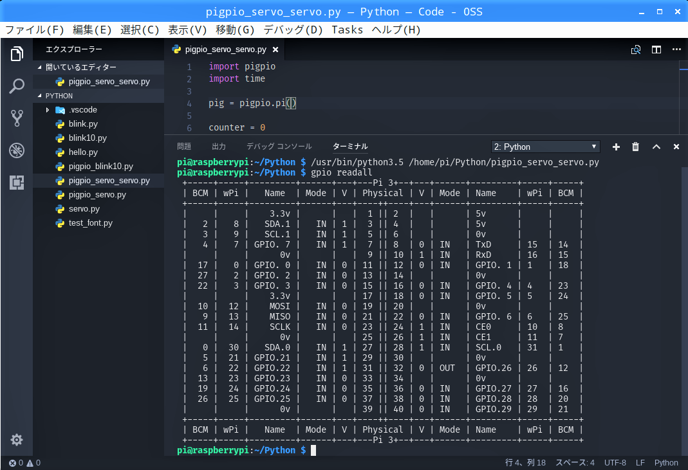Click the Open Changes icon in editor toolbar
The height and width of the screenshot is (470, 688).
click(x=636, y=50)
